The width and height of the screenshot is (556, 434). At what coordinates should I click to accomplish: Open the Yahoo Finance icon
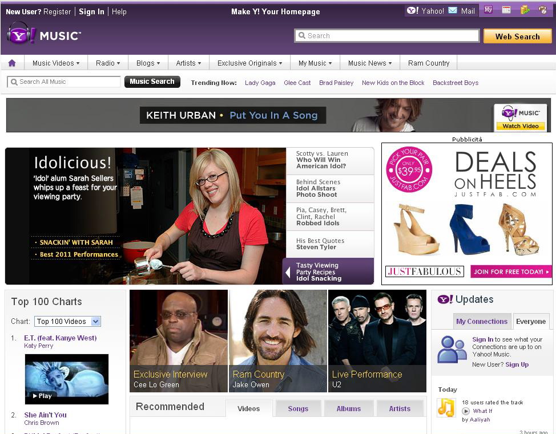[x=525, y=10]
